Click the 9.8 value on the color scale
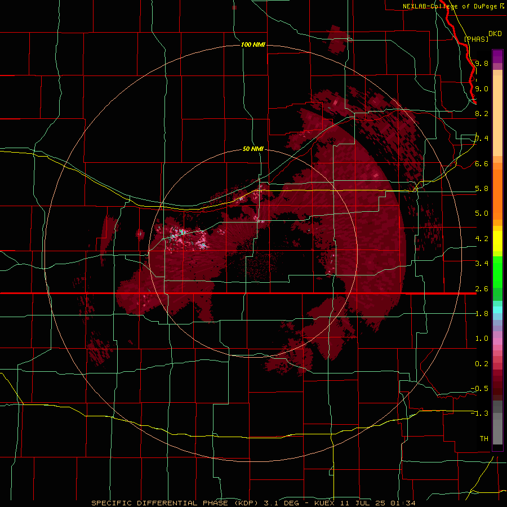Viewport: 507px width, 507px height. pyautogui.click(x=482, y=63)
